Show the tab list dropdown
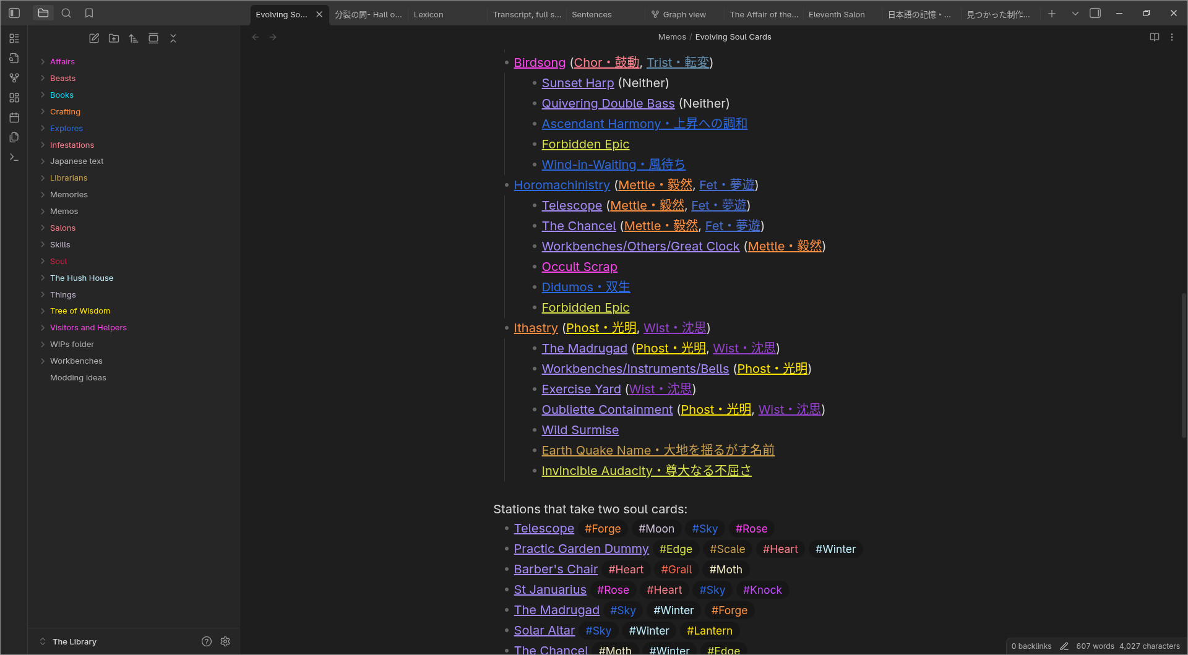The width and height of the screenshot is (1188, 655). click(x=1075, y=14)
